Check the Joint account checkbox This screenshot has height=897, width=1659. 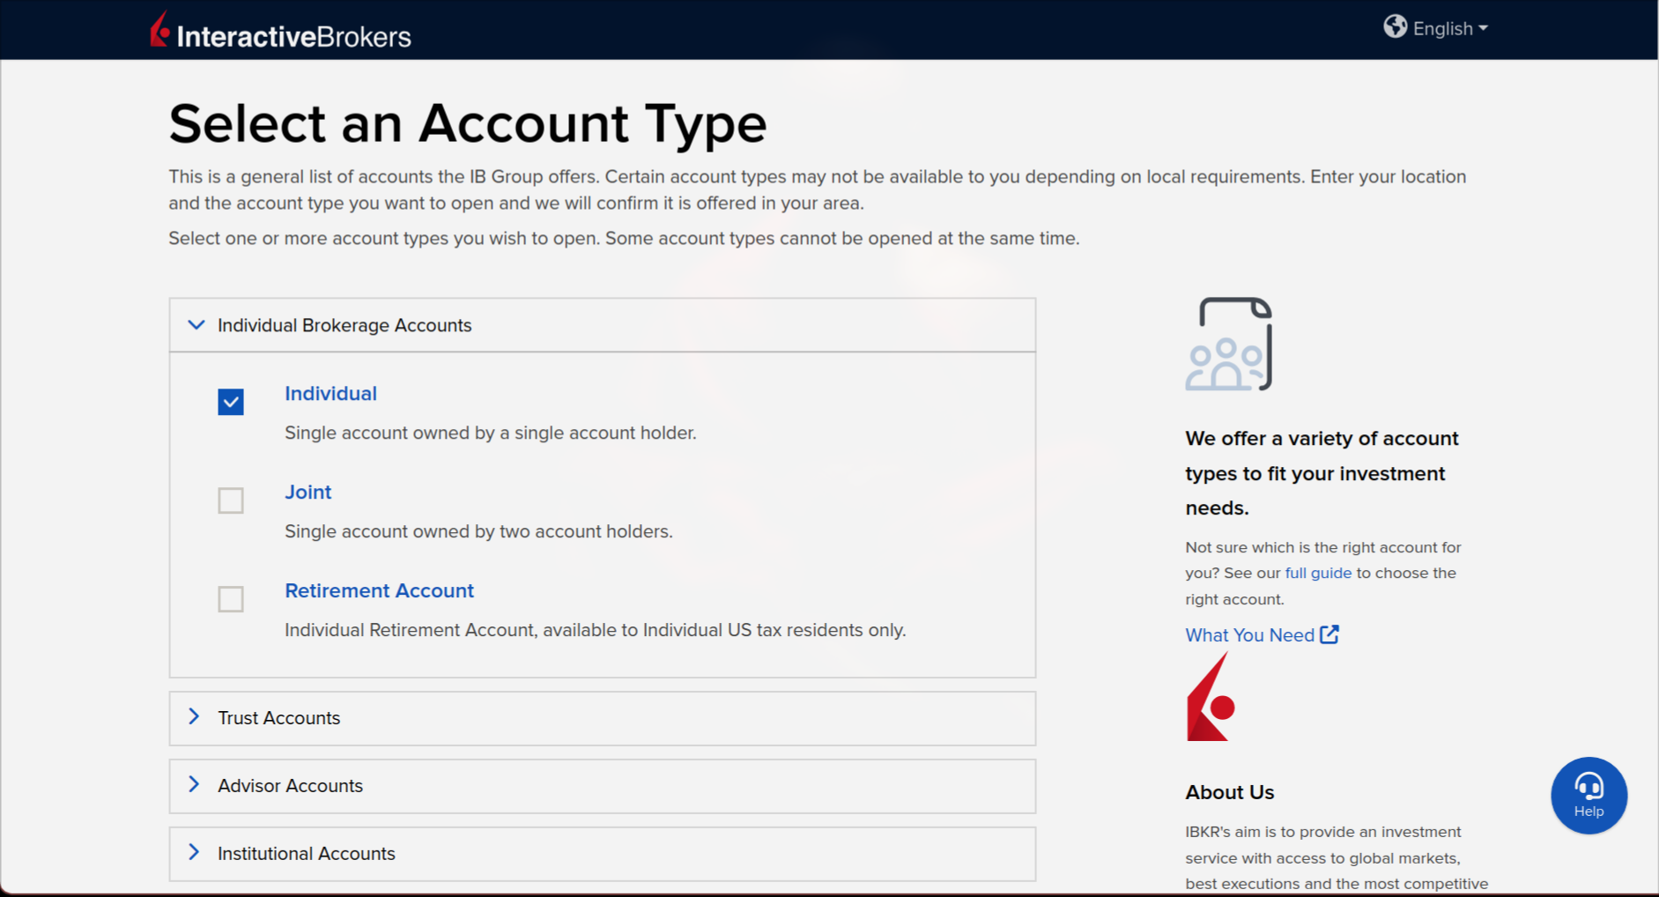tap(231, 500)
